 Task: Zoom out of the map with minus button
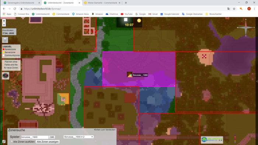click(x=4, y=25)
